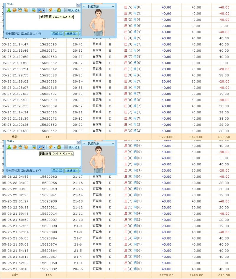Open 聊天记录 chat history in the upper chat window

(72, 10)
